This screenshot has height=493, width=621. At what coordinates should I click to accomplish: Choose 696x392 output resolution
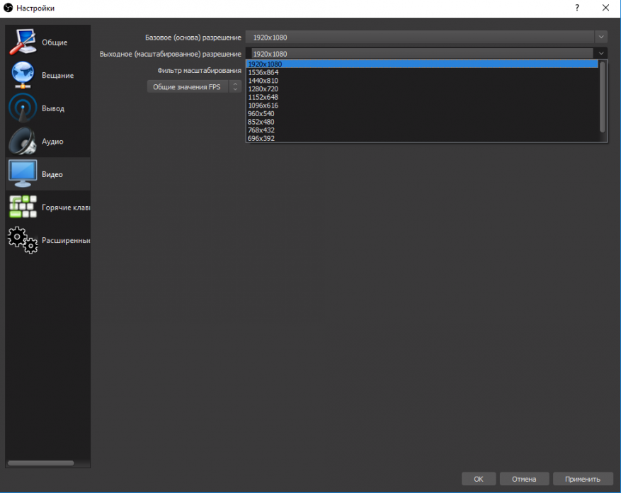(422, 138)
